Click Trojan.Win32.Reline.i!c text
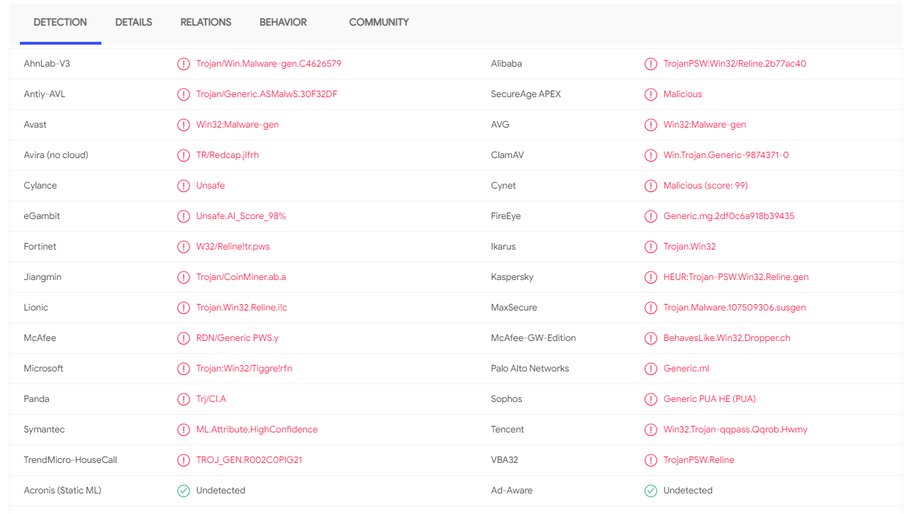 (x=242, y=308)
